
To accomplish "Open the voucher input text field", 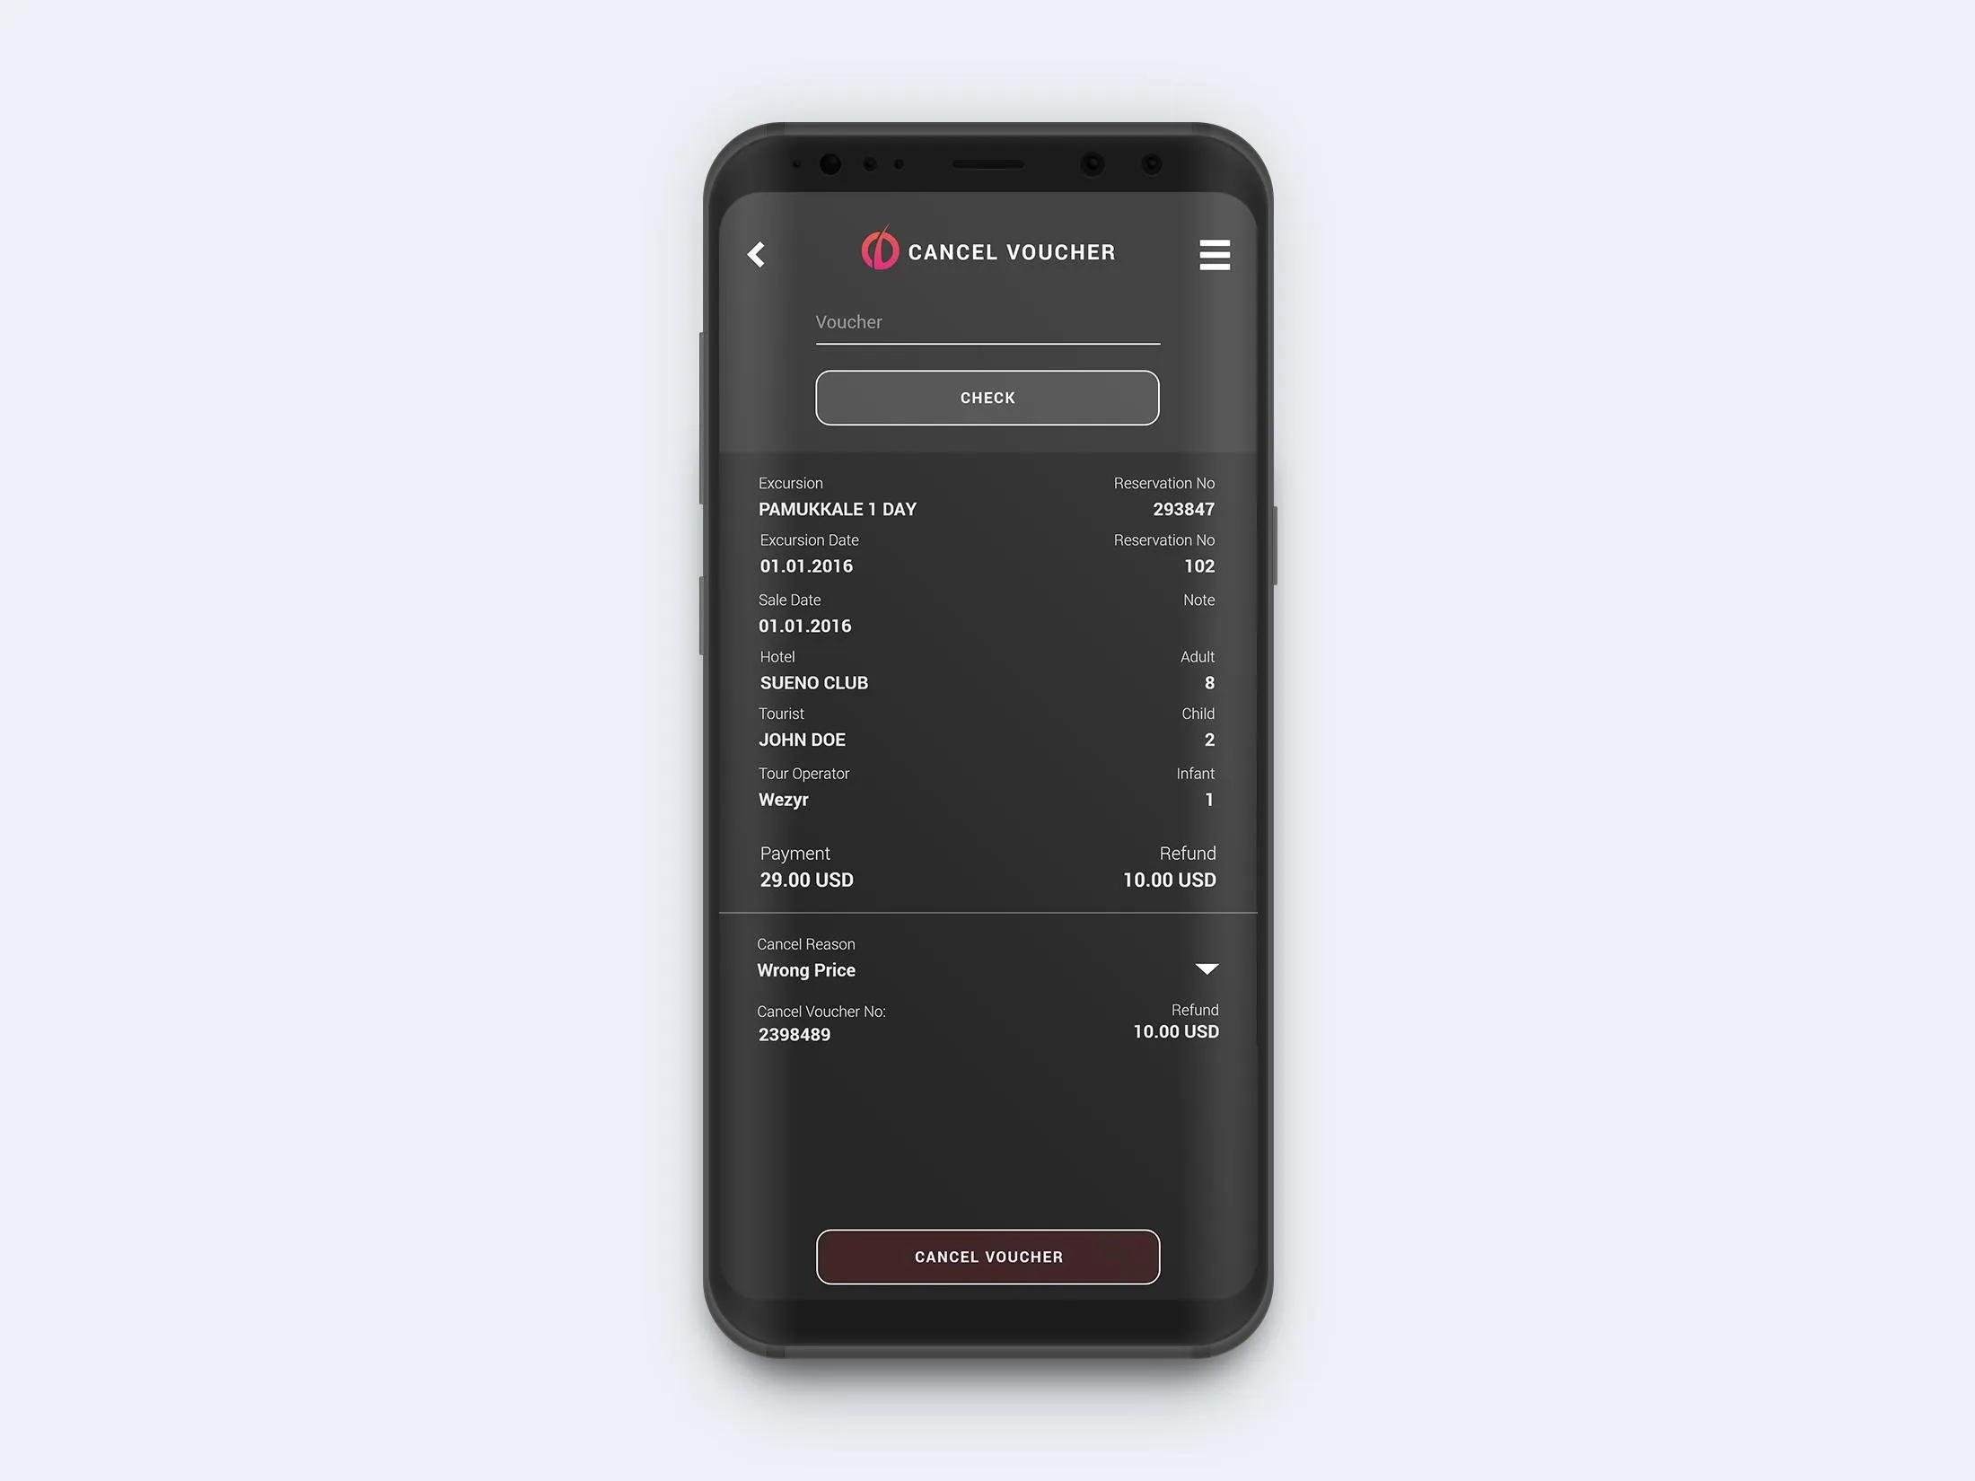I will point(987,327).
